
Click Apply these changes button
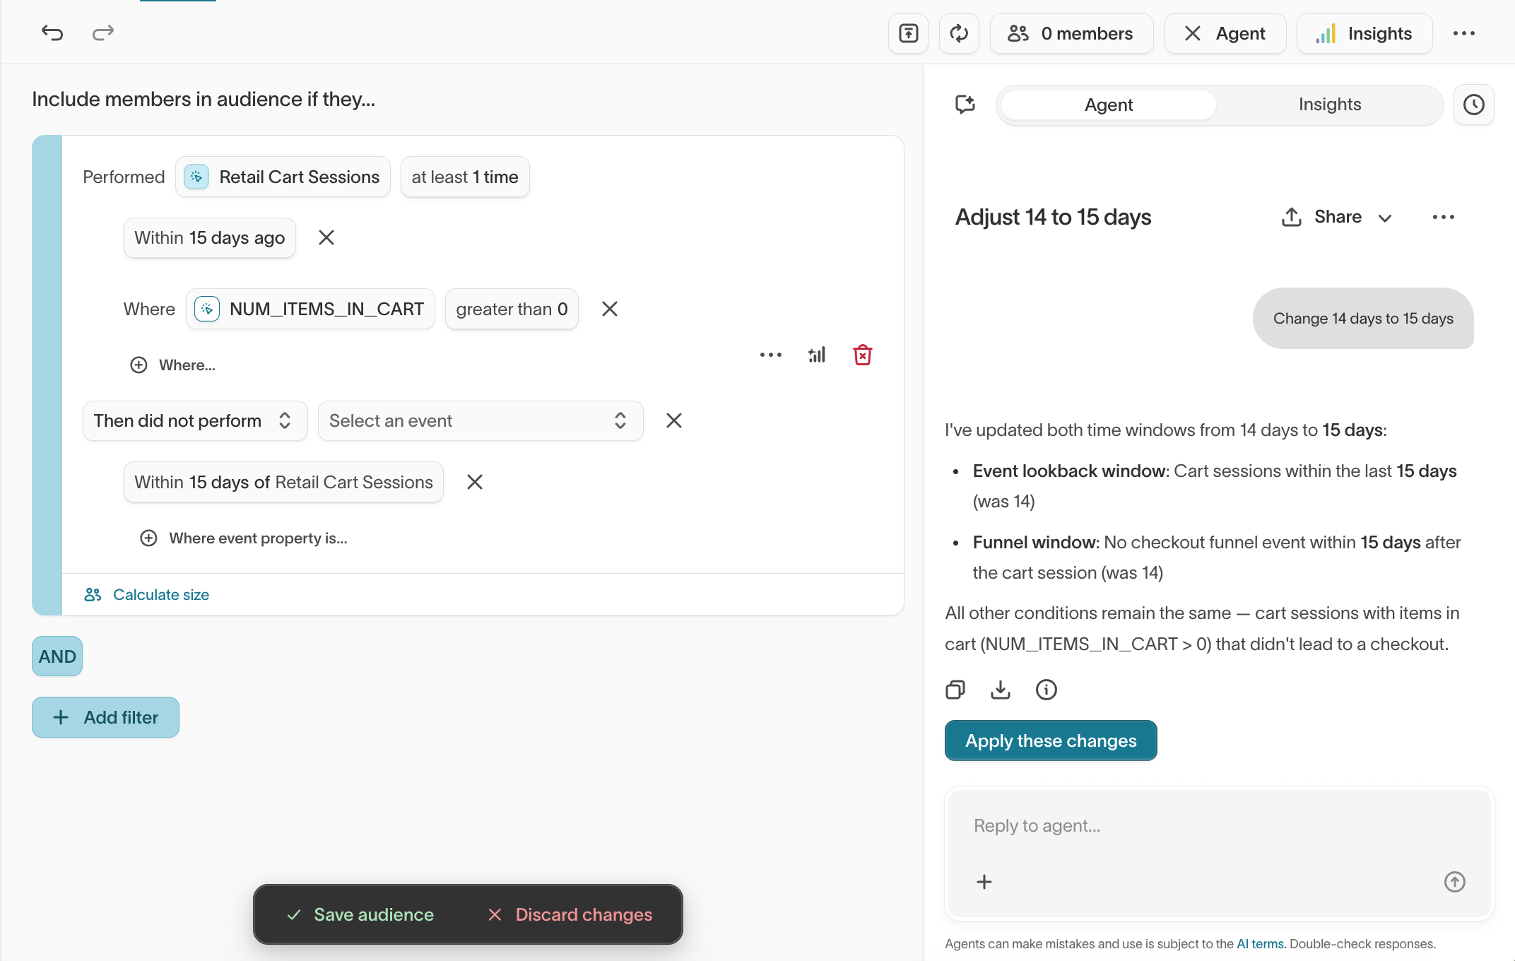click(1051, 741)
